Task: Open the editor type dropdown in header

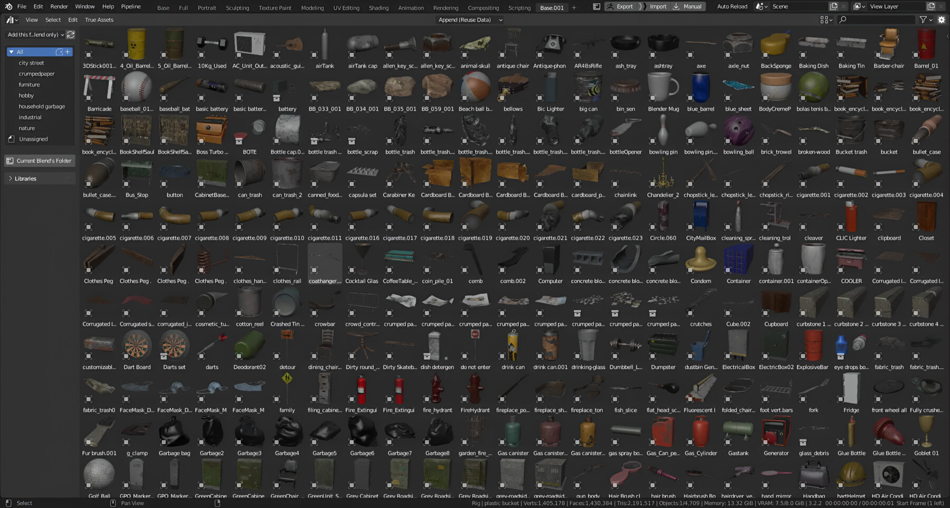Action: click(x=12, y=20)
